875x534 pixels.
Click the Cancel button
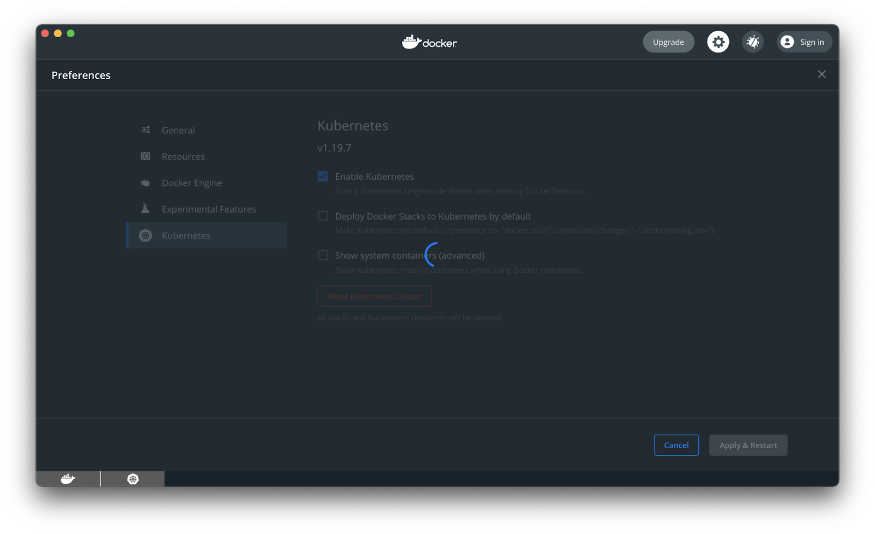(x=676, y=445)
